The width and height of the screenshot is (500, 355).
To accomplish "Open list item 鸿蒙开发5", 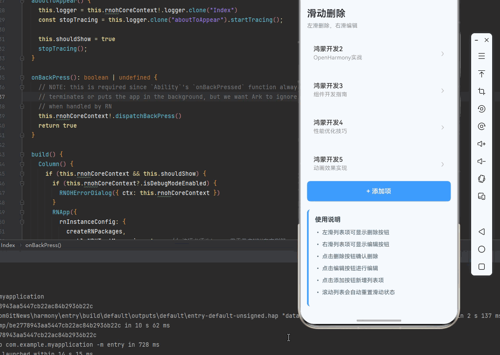I will [x=379, y=164].
